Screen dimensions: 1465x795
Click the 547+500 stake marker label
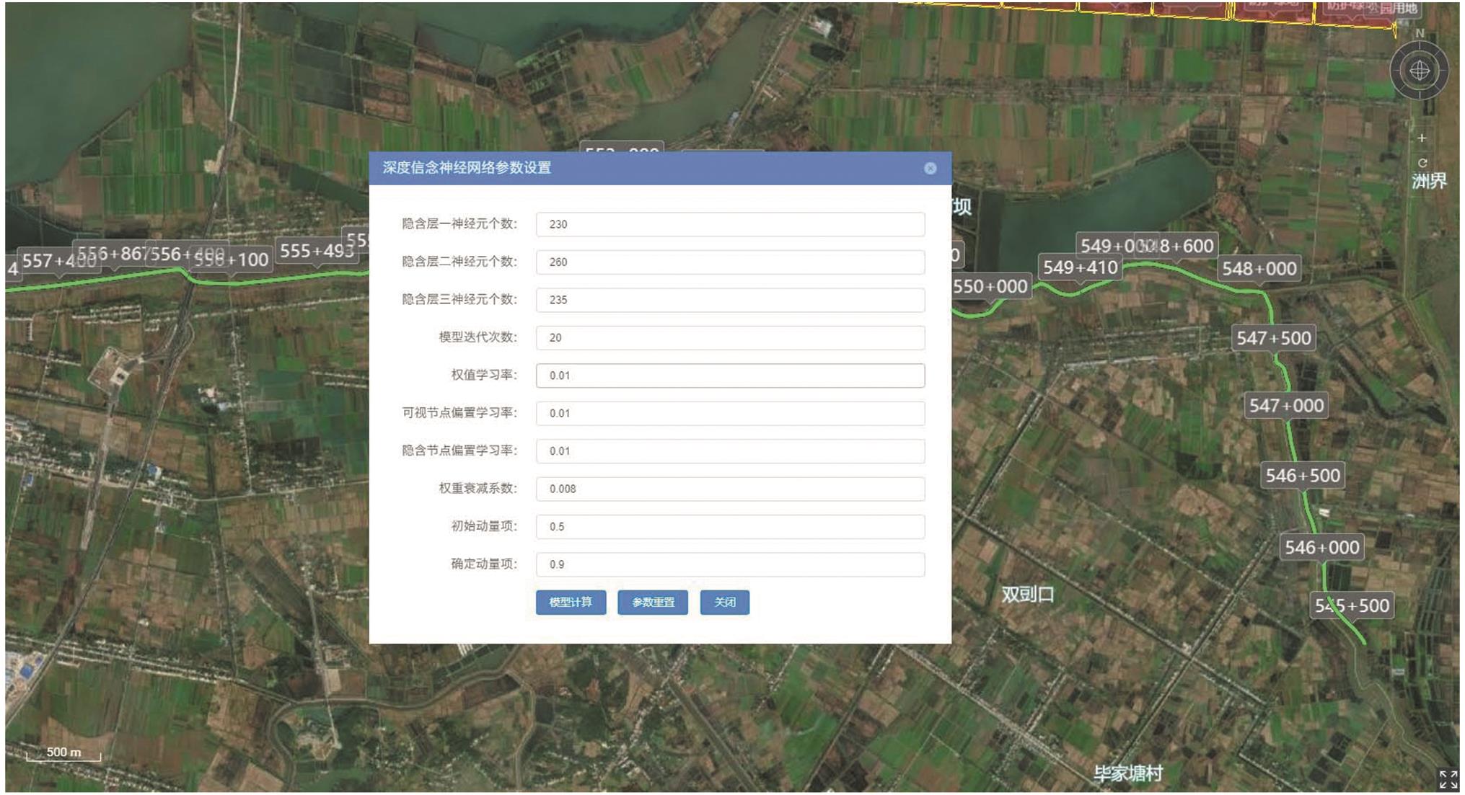1273,338
